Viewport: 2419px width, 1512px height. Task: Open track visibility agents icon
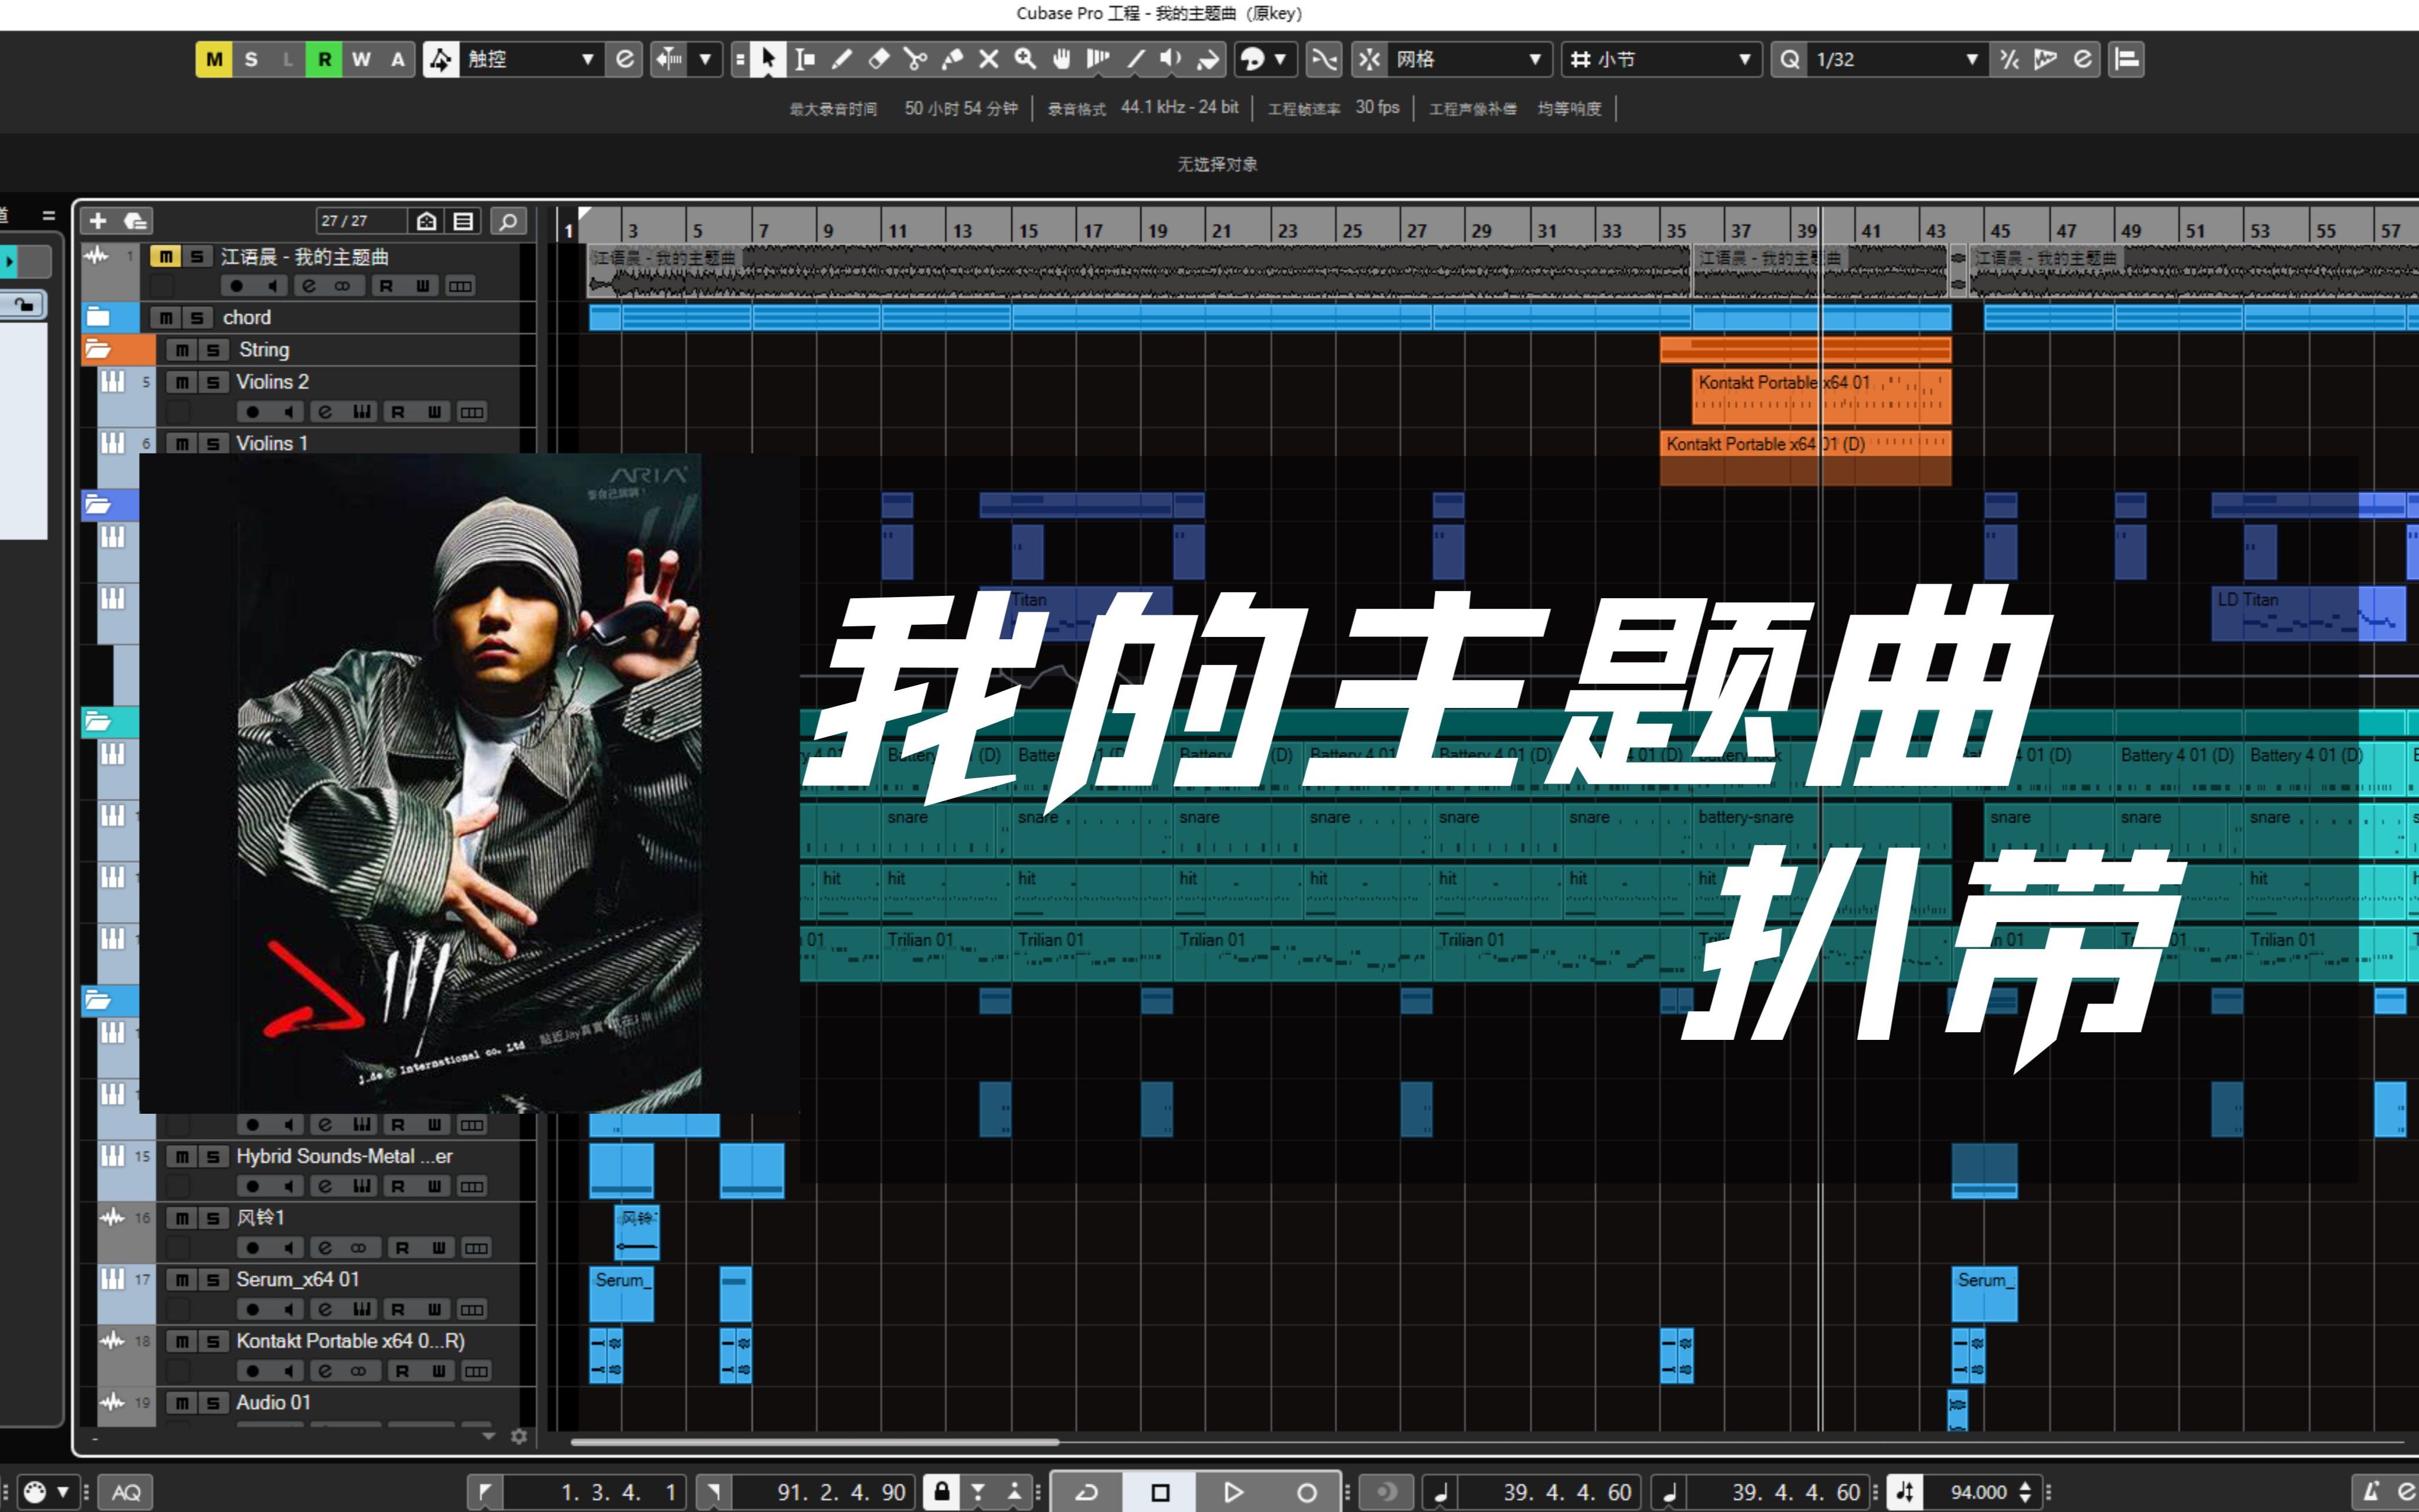pos(427,221)
